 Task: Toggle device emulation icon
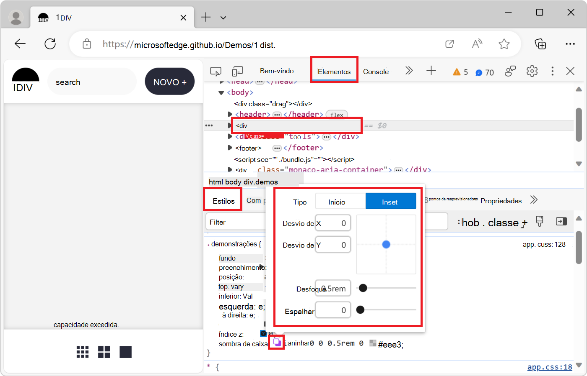tap(238, 72)
